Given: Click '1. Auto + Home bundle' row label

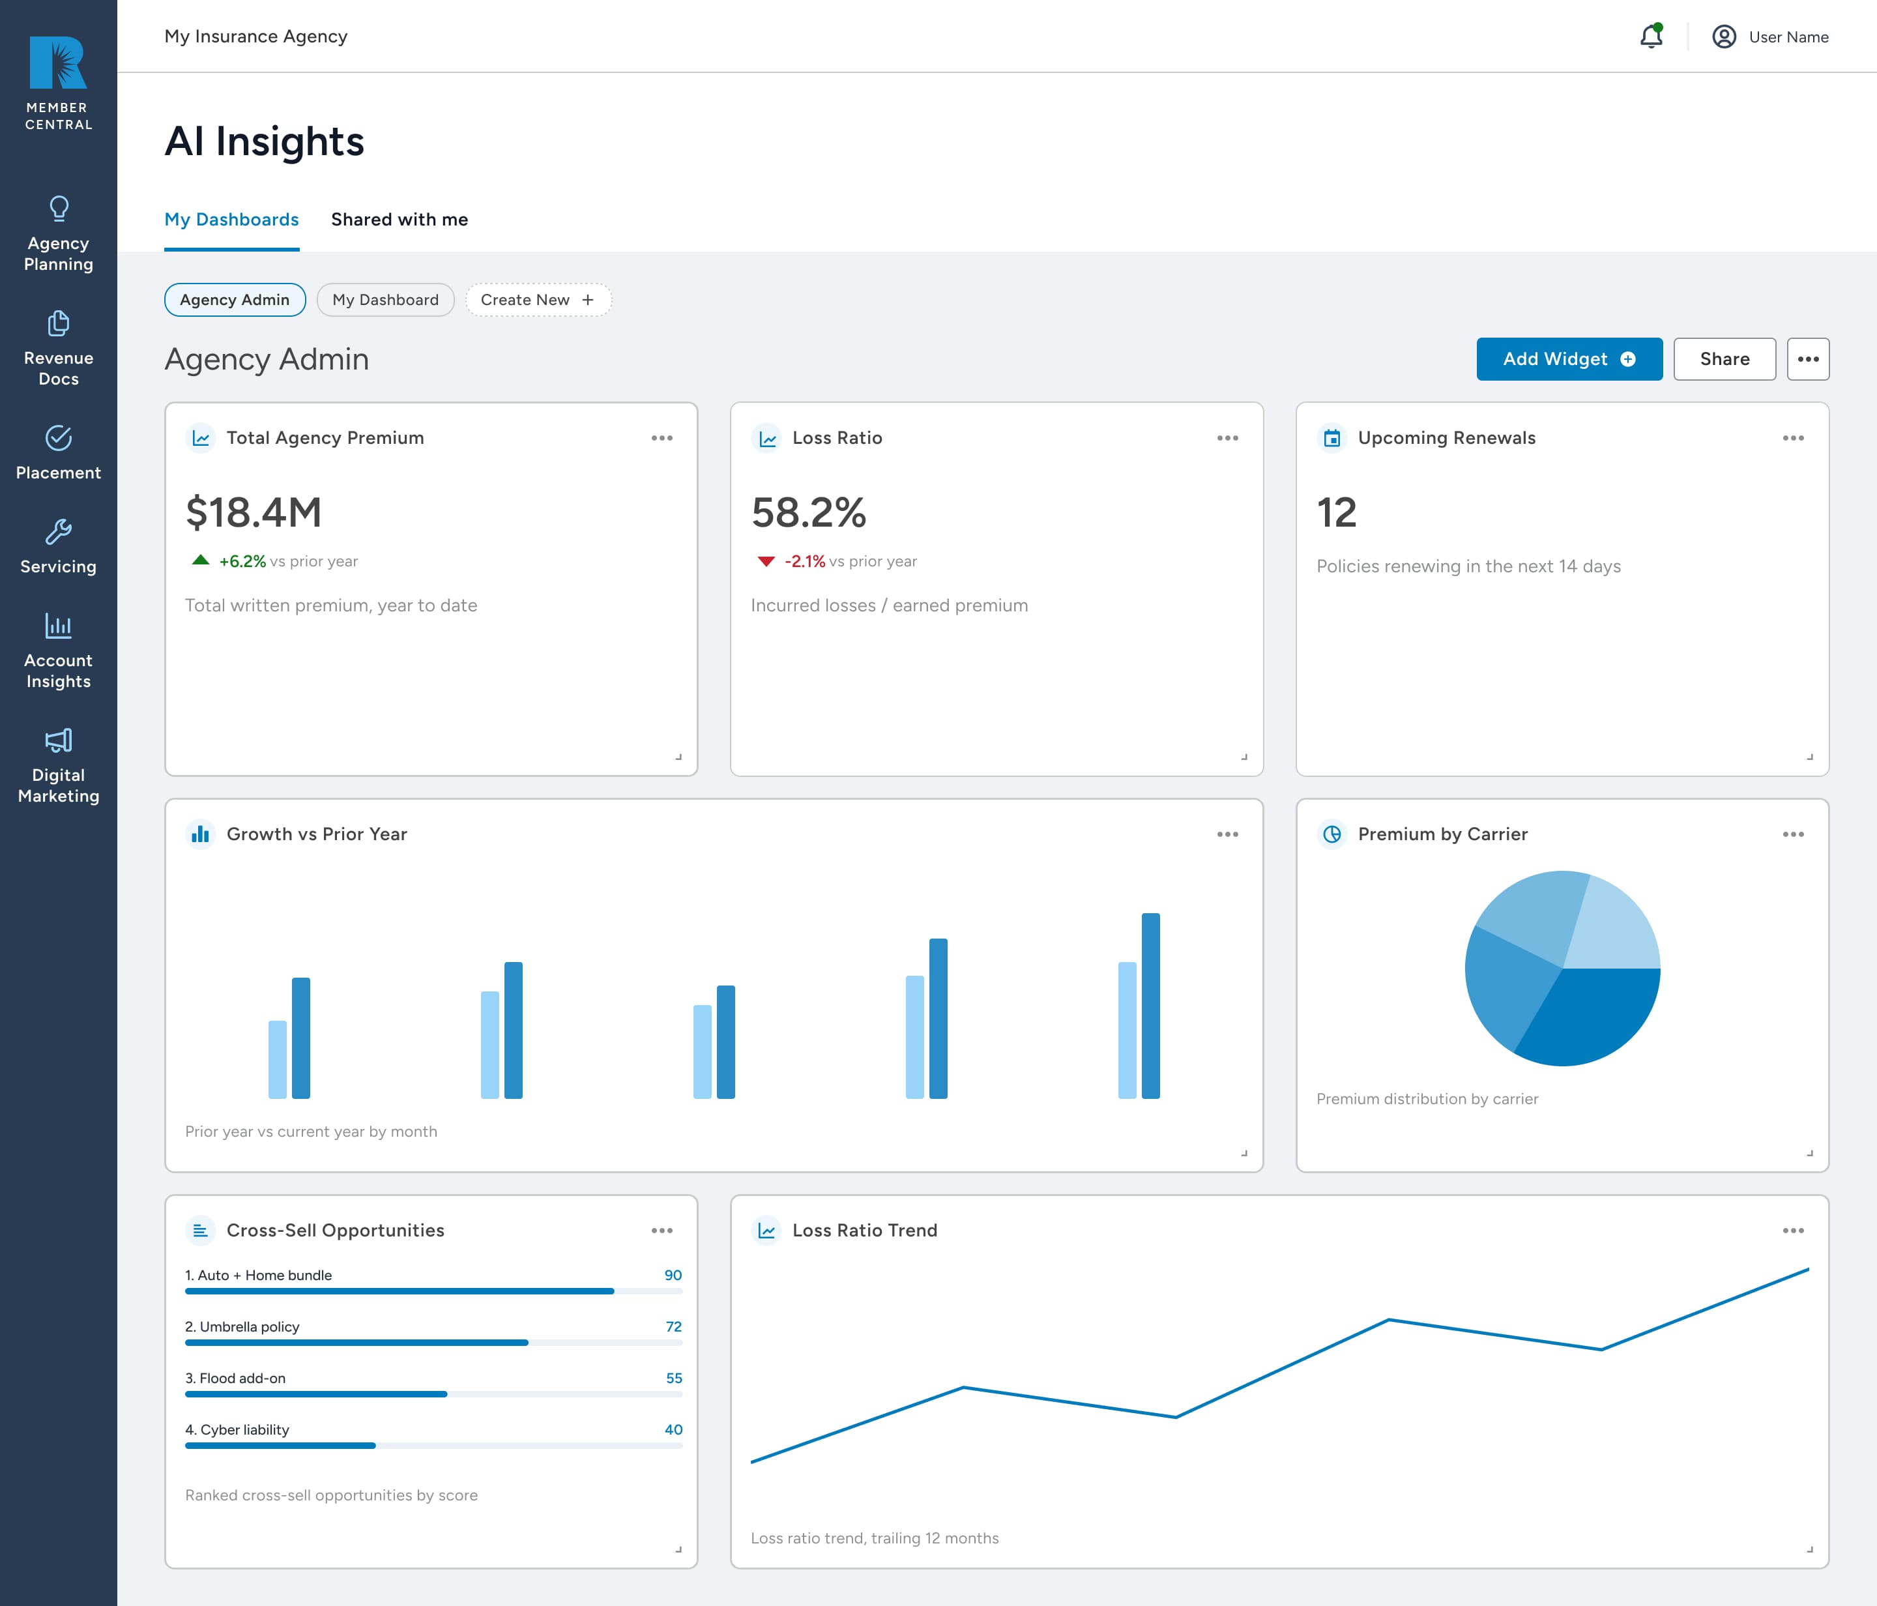Looking at the screenshot, I should [258, 1276].
